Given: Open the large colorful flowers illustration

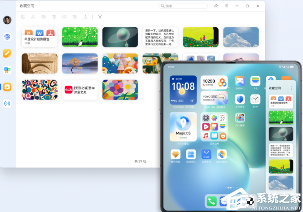Looking at the screenshot, I should pyautogui.click(x=120, y=90).
